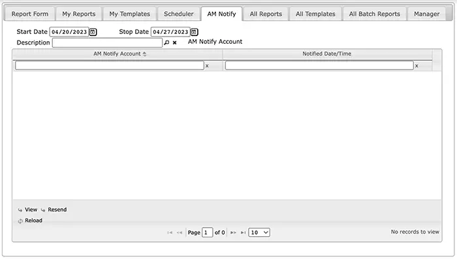This screenshot has width=457, height=259.
Task: Focus the page number input field
Action: (x=207, y=232)
